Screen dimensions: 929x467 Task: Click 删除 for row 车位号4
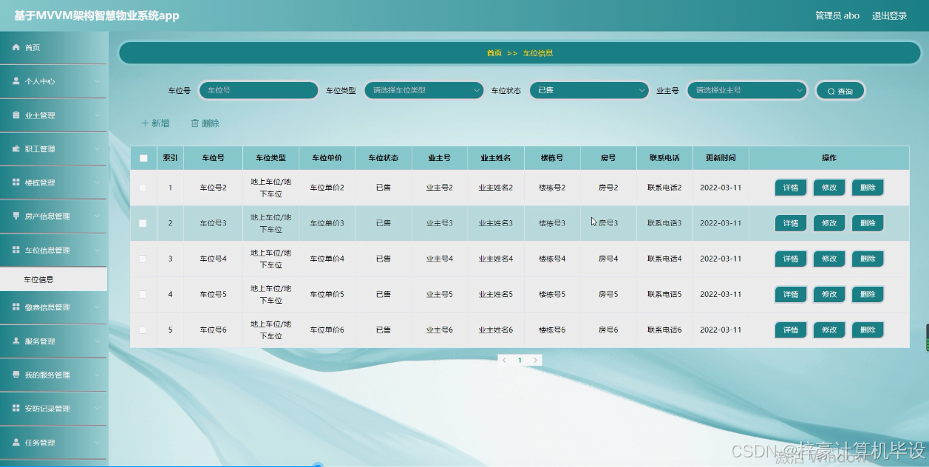click(x=868, y=259)
